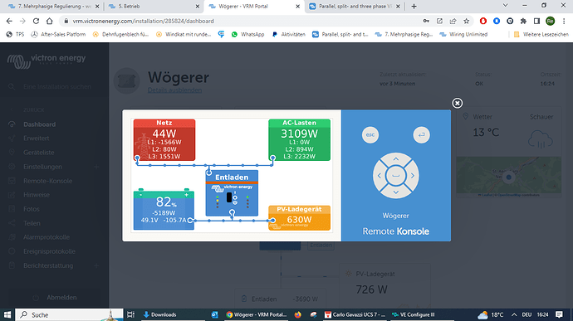
Task: Click the Entladen inverter tile
Action: pyautogui.click(x=232, y=192)
